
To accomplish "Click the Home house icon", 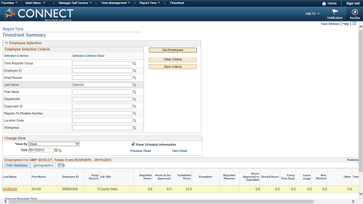I will click(x=324, y=3).
